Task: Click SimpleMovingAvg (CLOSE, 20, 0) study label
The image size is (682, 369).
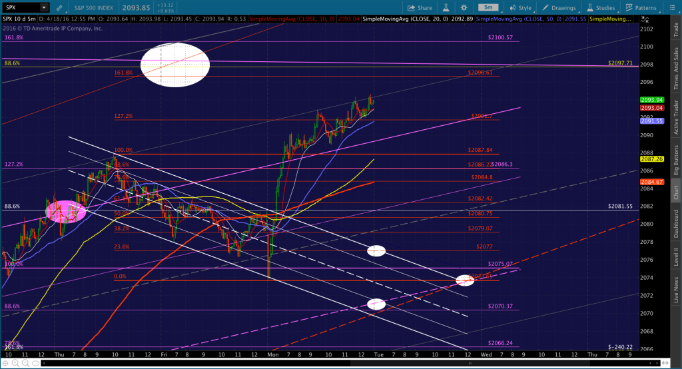Action: pos(406,19)
